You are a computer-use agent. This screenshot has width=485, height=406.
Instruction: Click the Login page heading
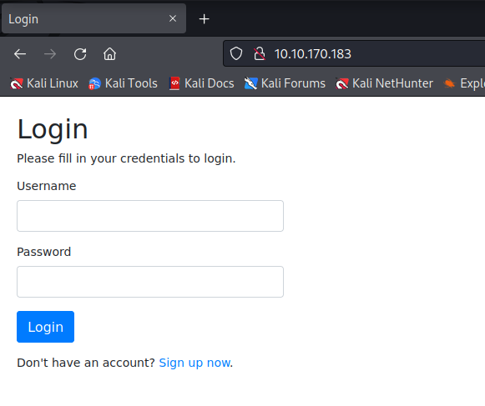click(x=53, y=129)
